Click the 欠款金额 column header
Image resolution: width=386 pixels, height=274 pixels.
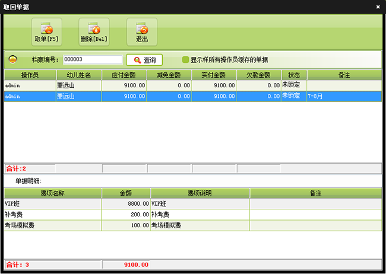pyautogui.click(x=258, y=75)
